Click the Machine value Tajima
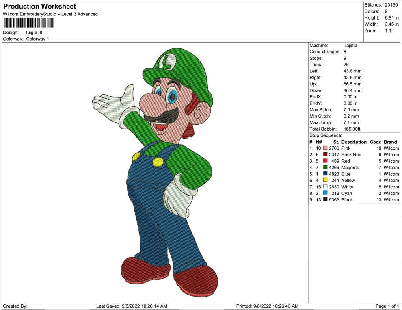 [350, 46]
